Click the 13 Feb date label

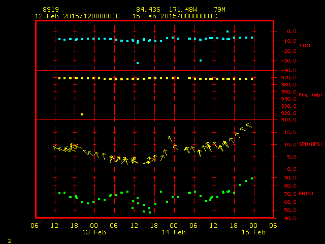pos(94,232)
